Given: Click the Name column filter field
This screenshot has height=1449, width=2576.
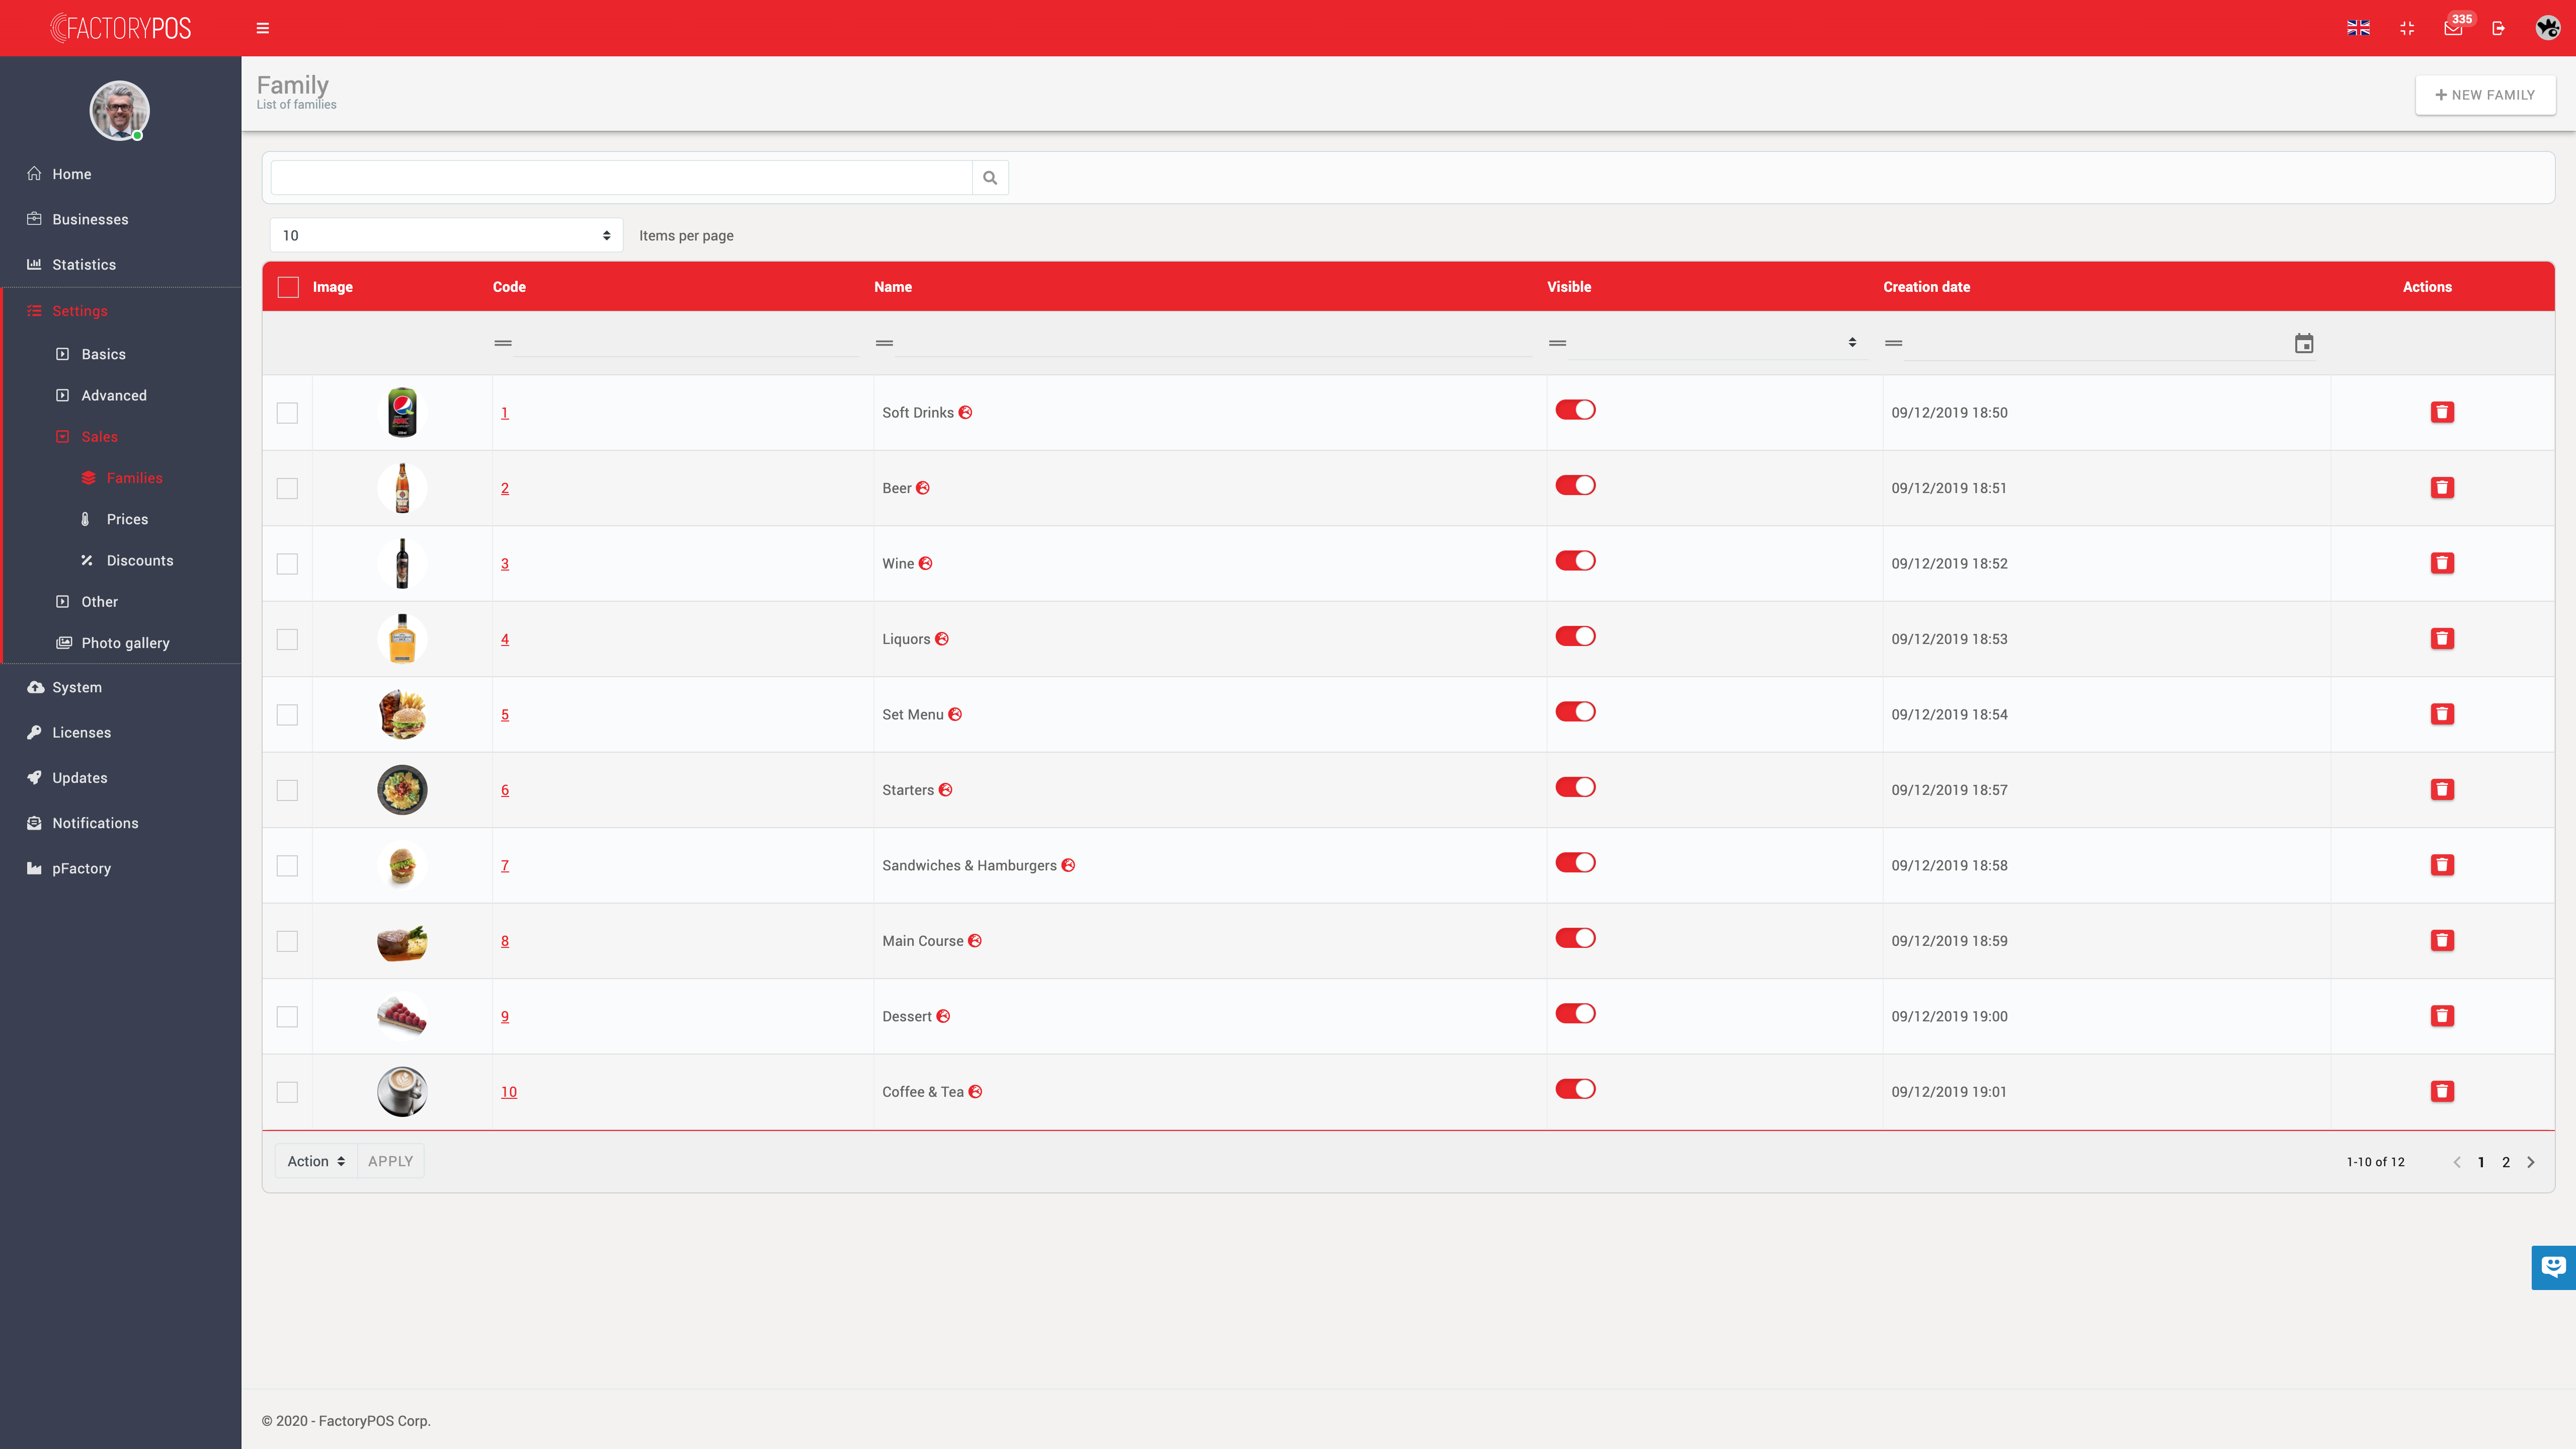Looking at the screenshot, I should coord(1213,342).
